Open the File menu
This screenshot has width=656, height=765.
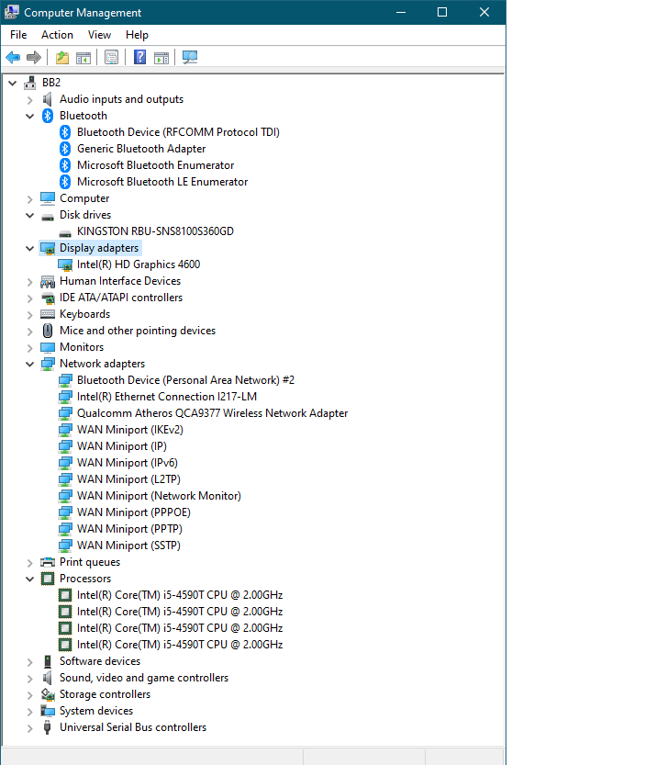[18, 35]
